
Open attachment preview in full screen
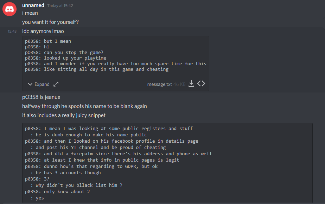pyautogui.click(x=56, y=84)
